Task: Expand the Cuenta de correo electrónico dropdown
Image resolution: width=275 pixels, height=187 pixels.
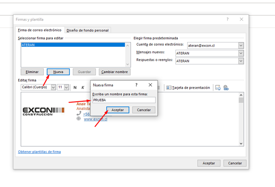Action: [241, 46]
